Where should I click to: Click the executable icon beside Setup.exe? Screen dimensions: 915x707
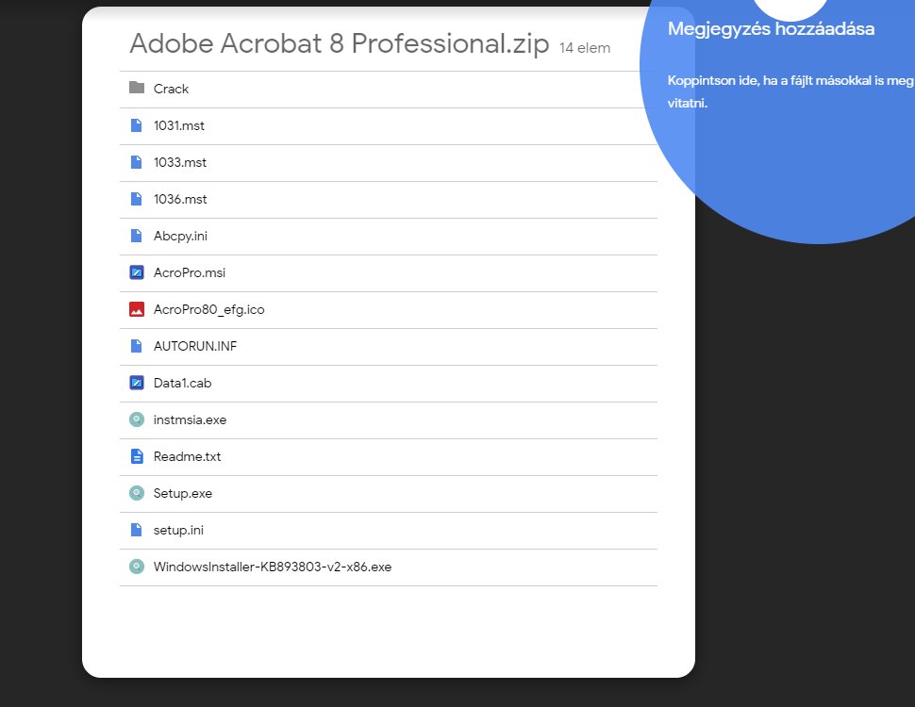click(x=137, y=493)
